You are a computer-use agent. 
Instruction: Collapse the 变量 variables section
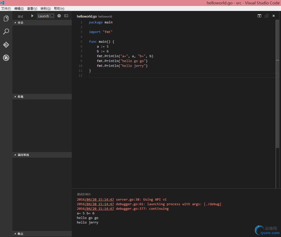pyautogui.click(x=42, y=23)
